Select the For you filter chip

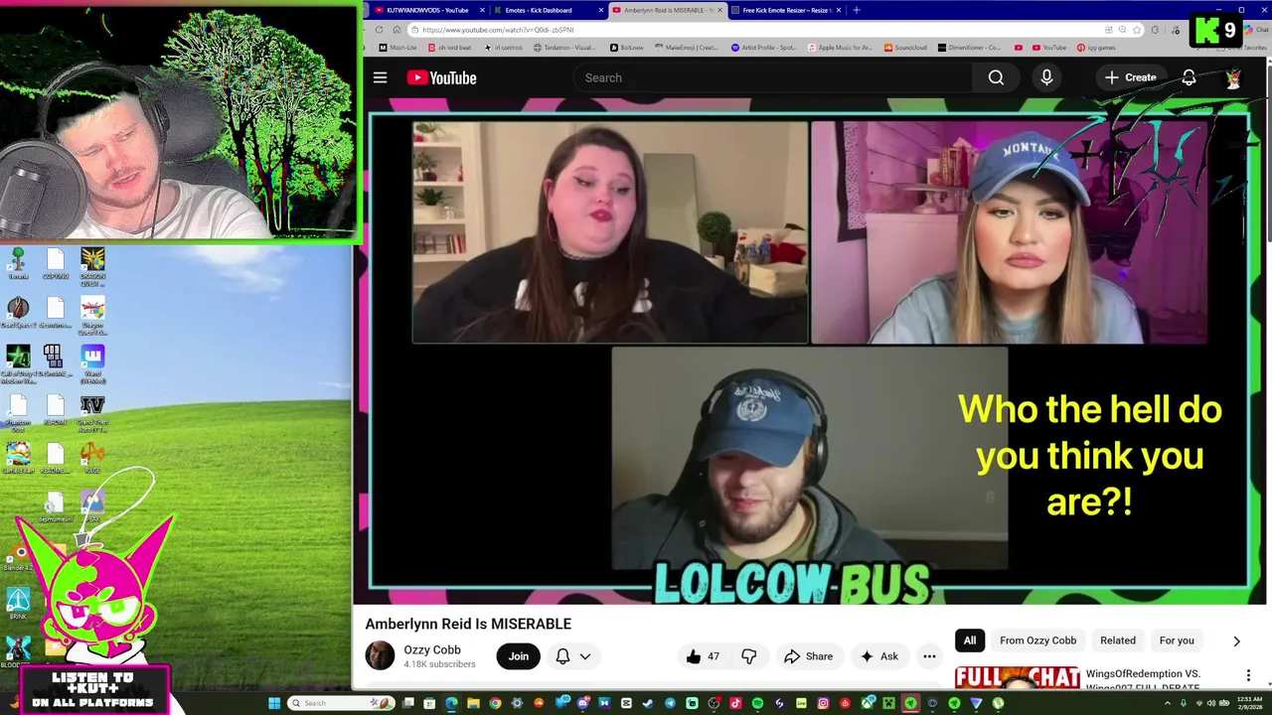(x=1177, y=641)
